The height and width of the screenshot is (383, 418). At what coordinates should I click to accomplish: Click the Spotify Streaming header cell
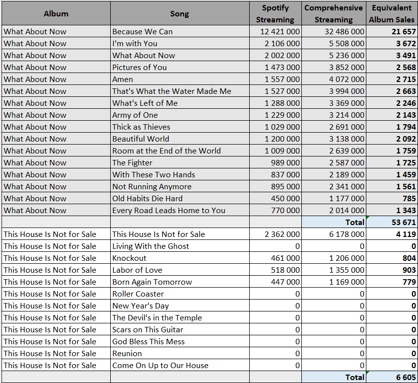[276, 13]
